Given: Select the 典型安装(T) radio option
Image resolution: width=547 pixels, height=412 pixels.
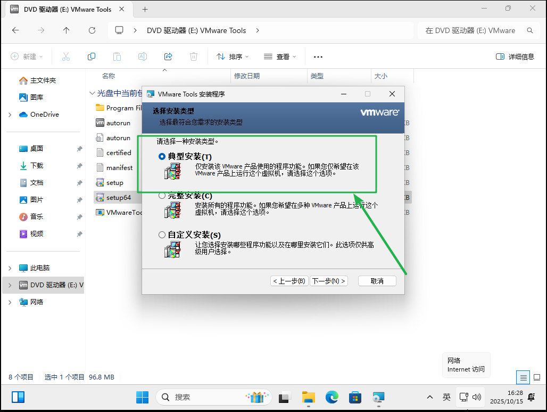Looking at the screenshot, I should (x=162, y=157).
